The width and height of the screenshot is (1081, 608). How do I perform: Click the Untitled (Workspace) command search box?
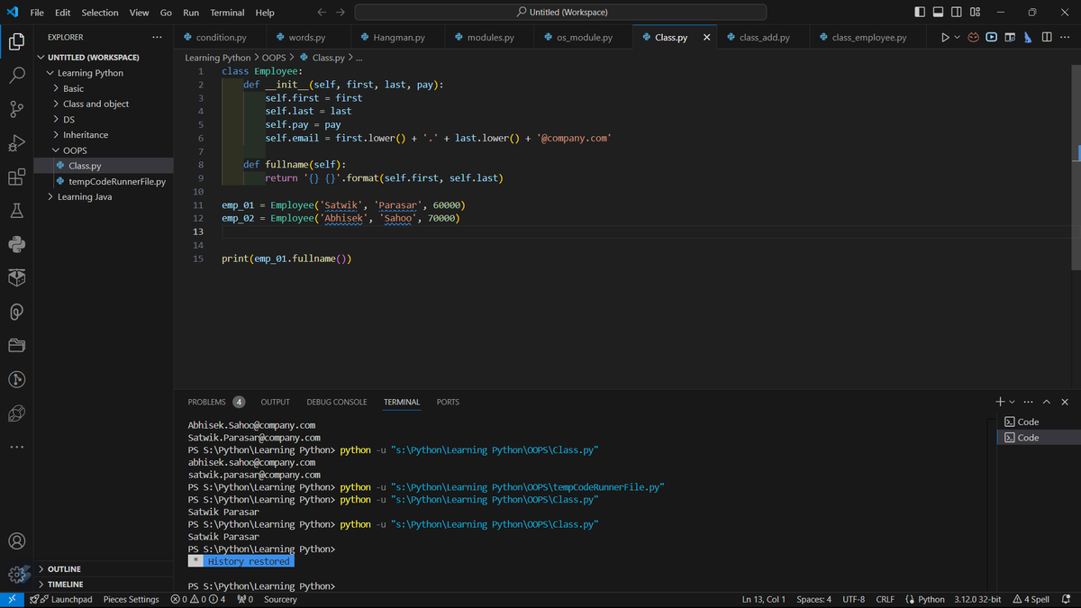tap(560, 13)
